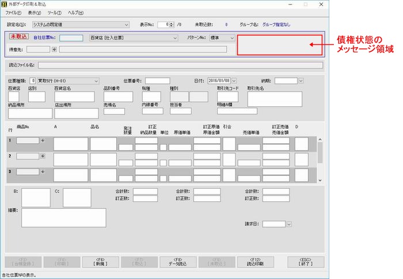Click the 内線番号 input field
This screenshot has height=279, width=403.
(x=153, y=111)
